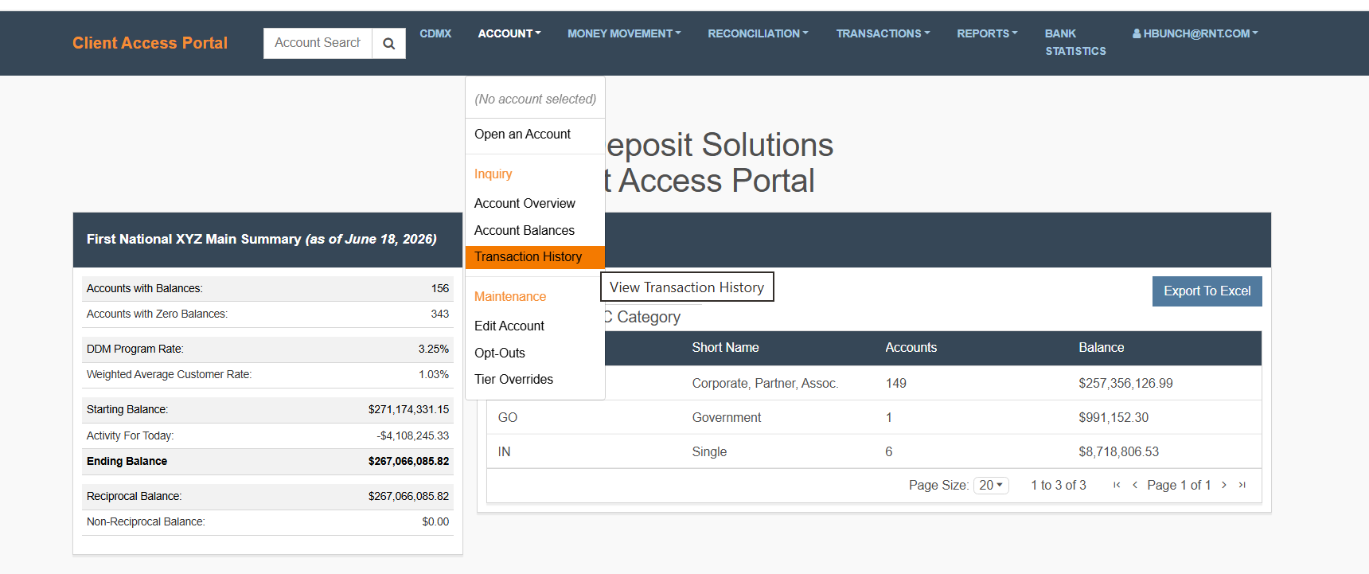
Task: Go to the first page of results
Action: click(1117, 485)
